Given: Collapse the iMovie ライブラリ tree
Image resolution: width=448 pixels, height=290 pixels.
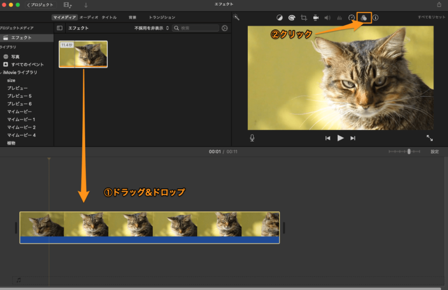Looking at the screenshot, I should tap(1, 73).
